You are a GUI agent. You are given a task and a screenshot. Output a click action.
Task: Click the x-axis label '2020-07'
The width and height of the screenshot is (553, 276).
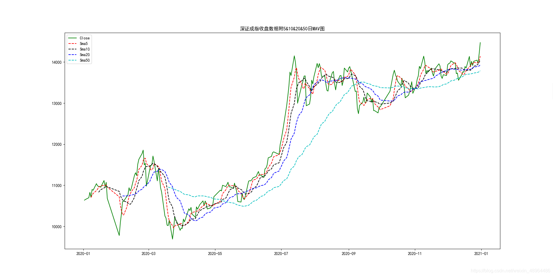[x=281, y=254]
